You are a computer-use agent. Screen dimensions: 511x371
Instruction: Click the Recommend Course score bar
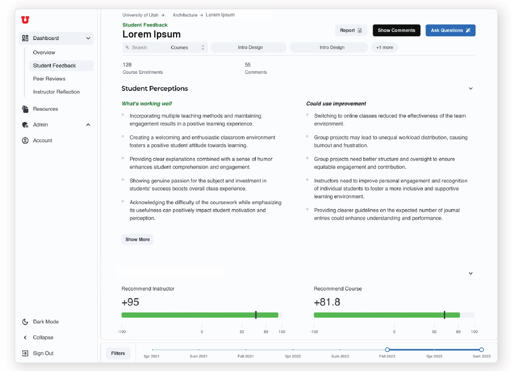394,315
